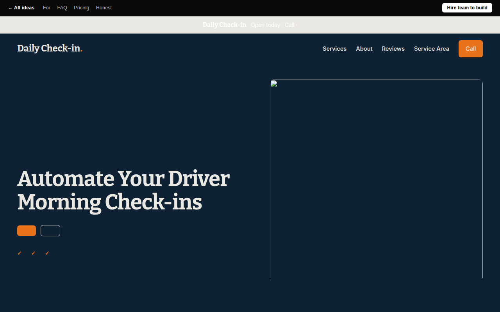Click the outlined unlabeled hero button
Image resolution: width=500 pixels, height=312 pixels.
[50, 230]
